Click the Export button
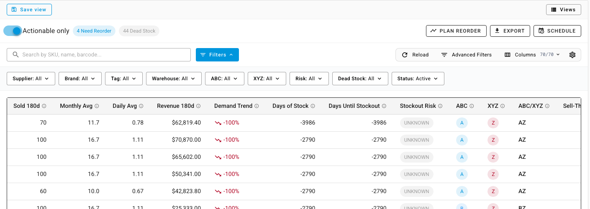This screenshot has width=590, height=209. point(510,31)
